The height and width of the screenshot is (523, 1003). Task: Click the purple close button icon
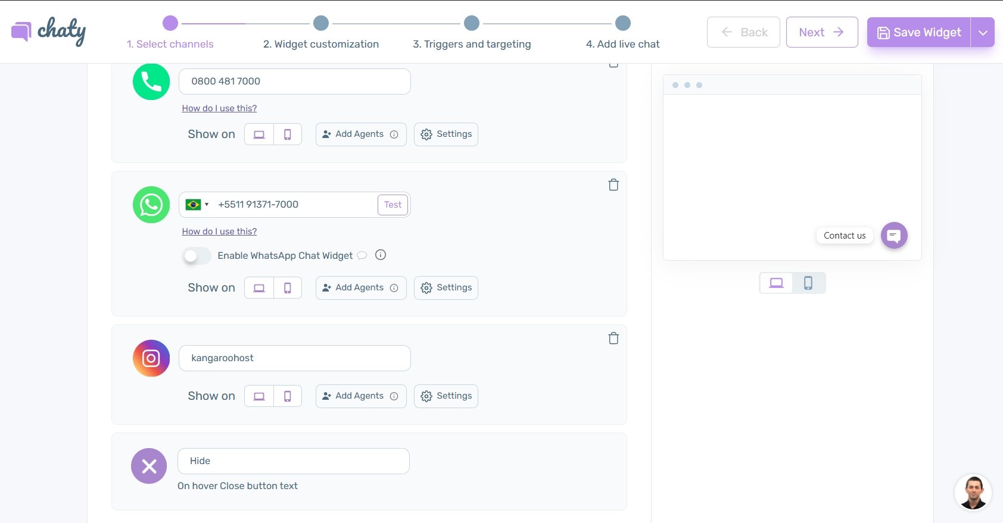(x=149, y=466)
